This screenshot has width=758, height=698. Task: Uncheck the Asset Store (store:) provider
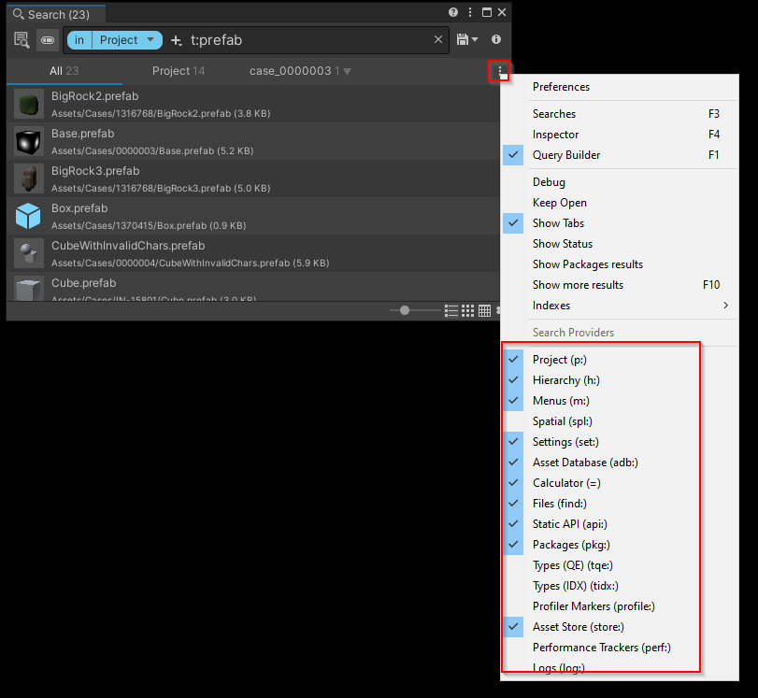tap(578, 627)
